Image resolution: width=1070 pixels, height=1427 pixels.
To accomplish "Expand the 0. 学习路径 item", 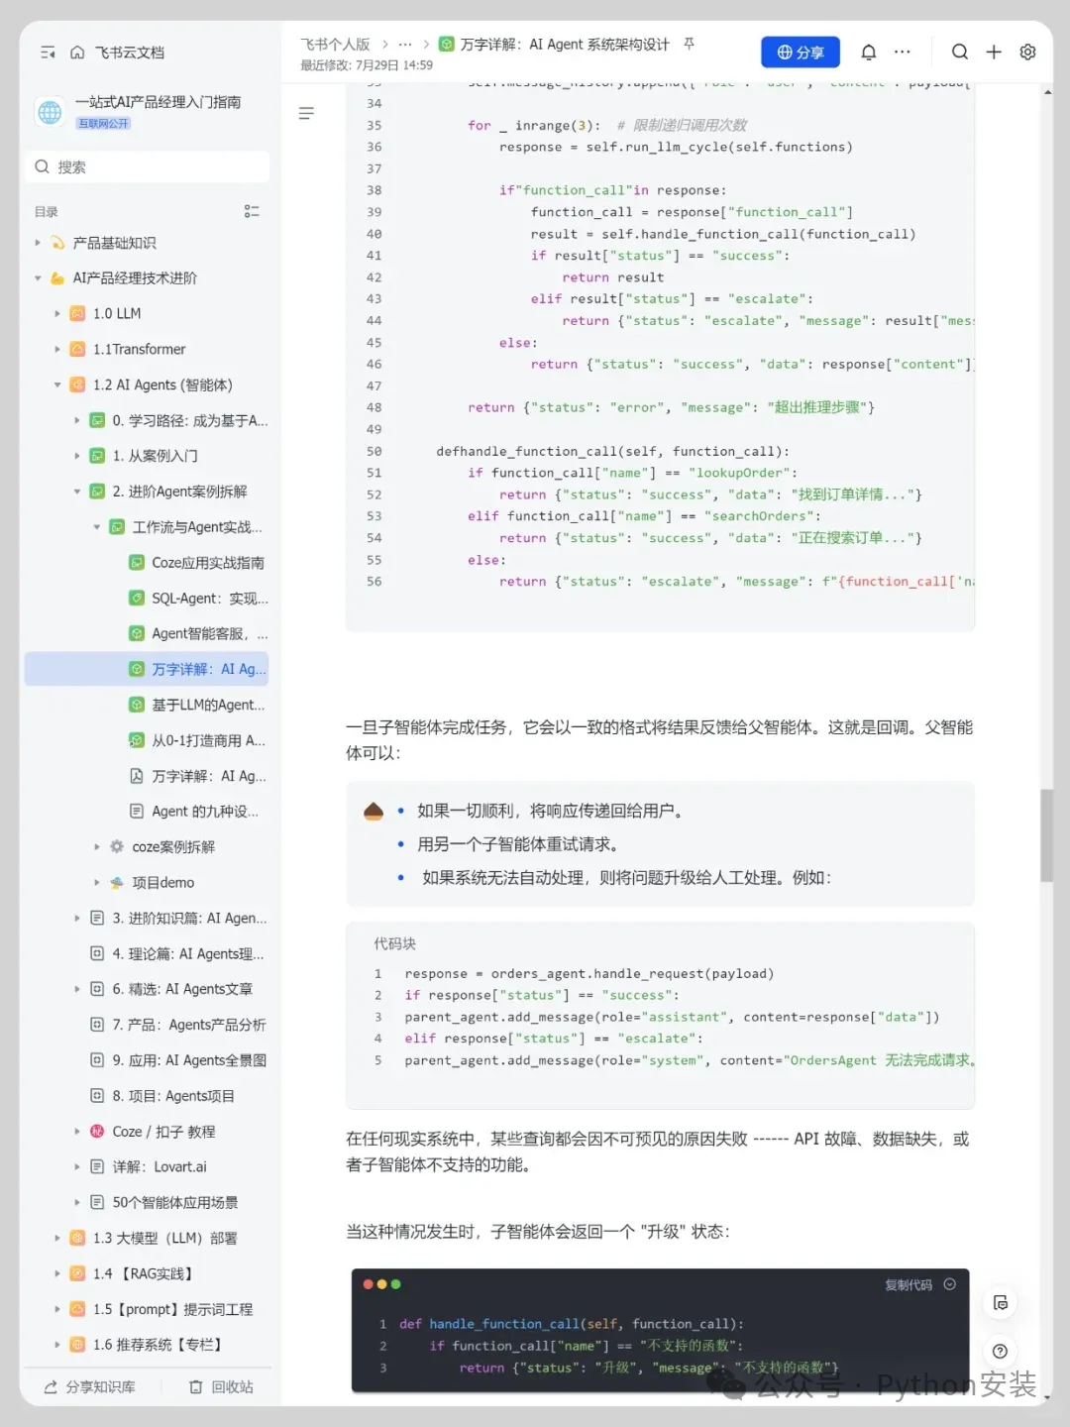I will click(x=77, y=421).
